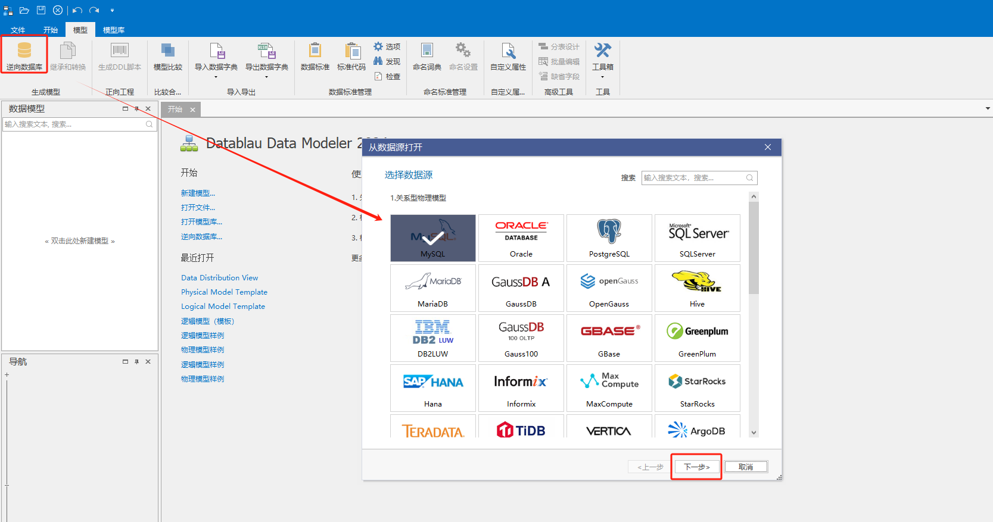This screenshot has height=522, width=993.
Task: Select the checked MySQL data source tile
Action: [x=433, y=238]
